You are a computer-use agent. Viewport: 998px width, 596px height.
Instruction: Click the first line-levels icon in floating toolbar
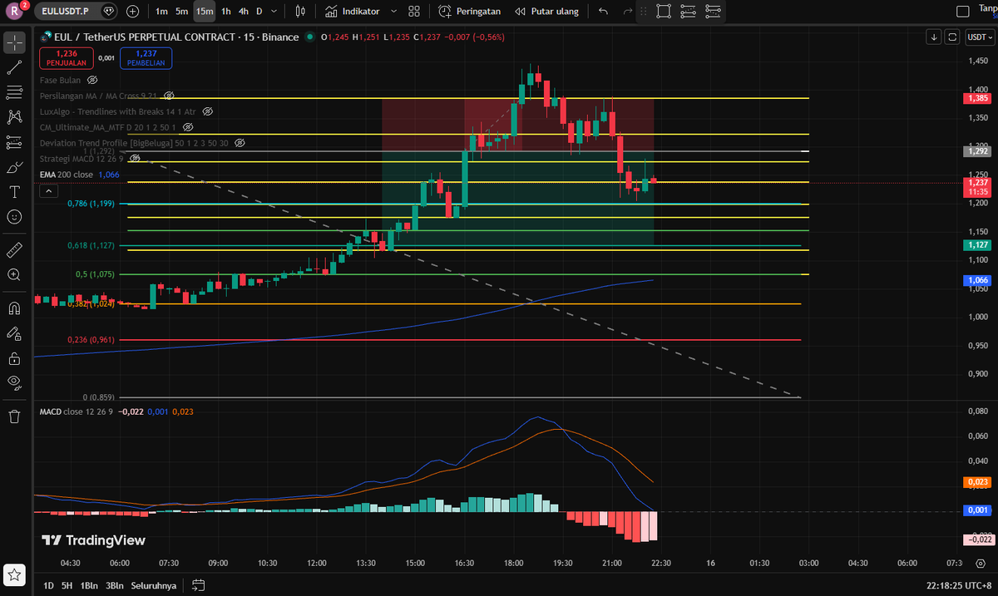pos(688,12)
